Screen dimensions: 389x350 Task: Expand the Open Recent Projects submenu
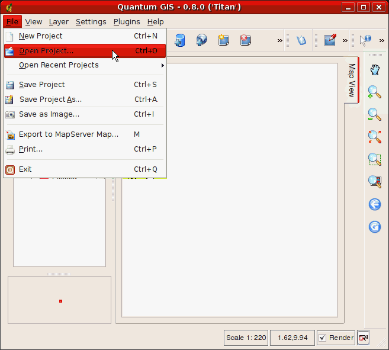point(85,65)
